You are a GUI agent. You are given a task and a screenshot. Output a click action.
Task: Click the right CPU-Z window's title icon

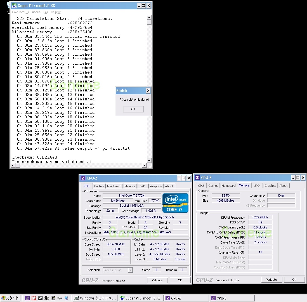197,178
